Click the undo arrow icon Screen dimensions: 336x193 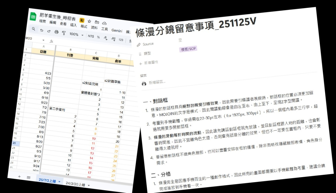point(41,30)
